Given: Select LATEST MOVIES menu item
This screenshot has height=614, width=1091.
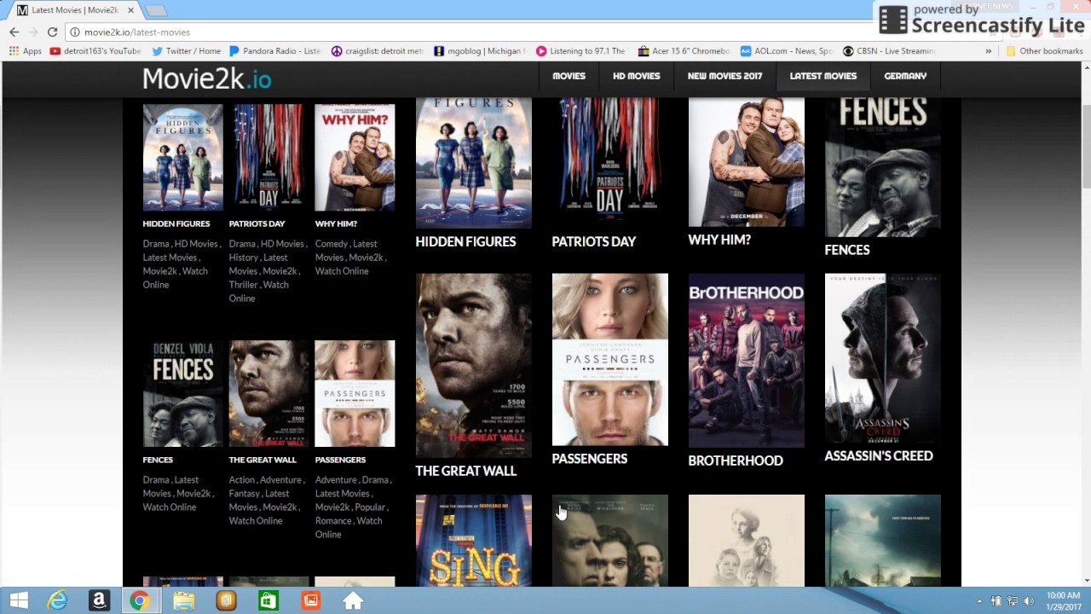Looking at the screenshot, I should 823,76.
